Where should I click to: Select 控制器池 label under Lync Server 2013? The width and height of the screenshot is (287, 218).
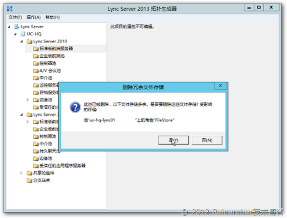[x=48, y=136]
